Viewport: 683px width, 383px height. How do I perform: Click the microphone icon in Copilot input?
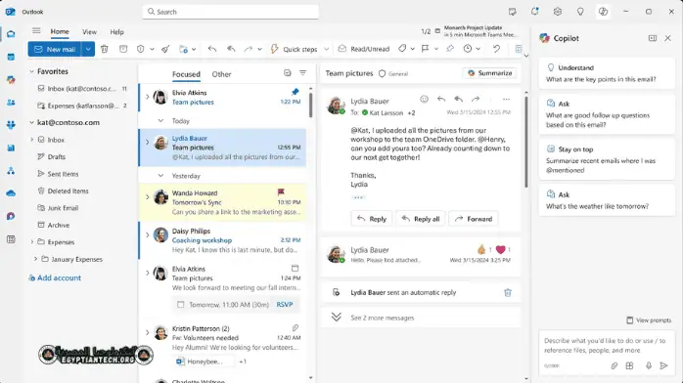[x=649, y=366]
